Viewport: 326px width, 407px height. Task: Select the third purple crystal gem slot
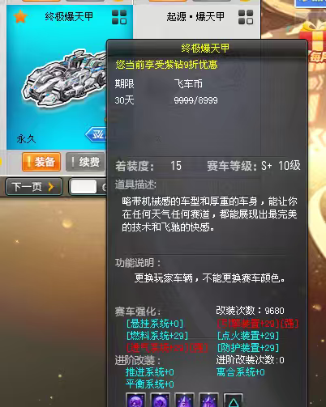pos(184,400)
